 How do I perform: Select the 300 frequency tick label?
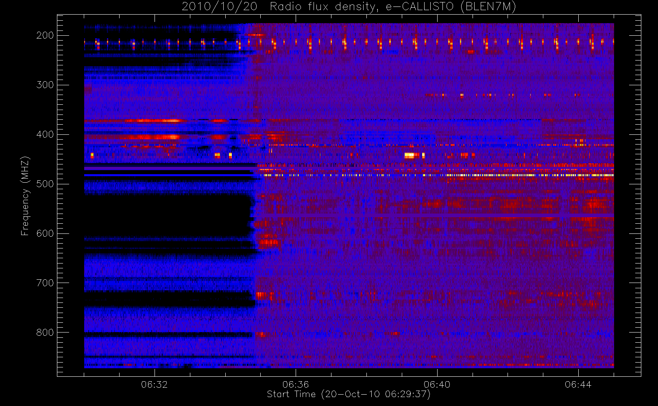pyautogui.click(x=45, y=85)
